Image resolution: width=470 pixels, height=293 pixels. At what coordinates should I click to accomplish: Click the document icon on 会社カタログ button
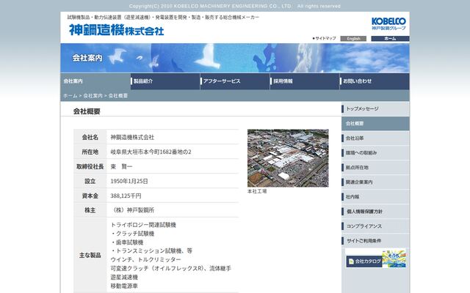351,262
